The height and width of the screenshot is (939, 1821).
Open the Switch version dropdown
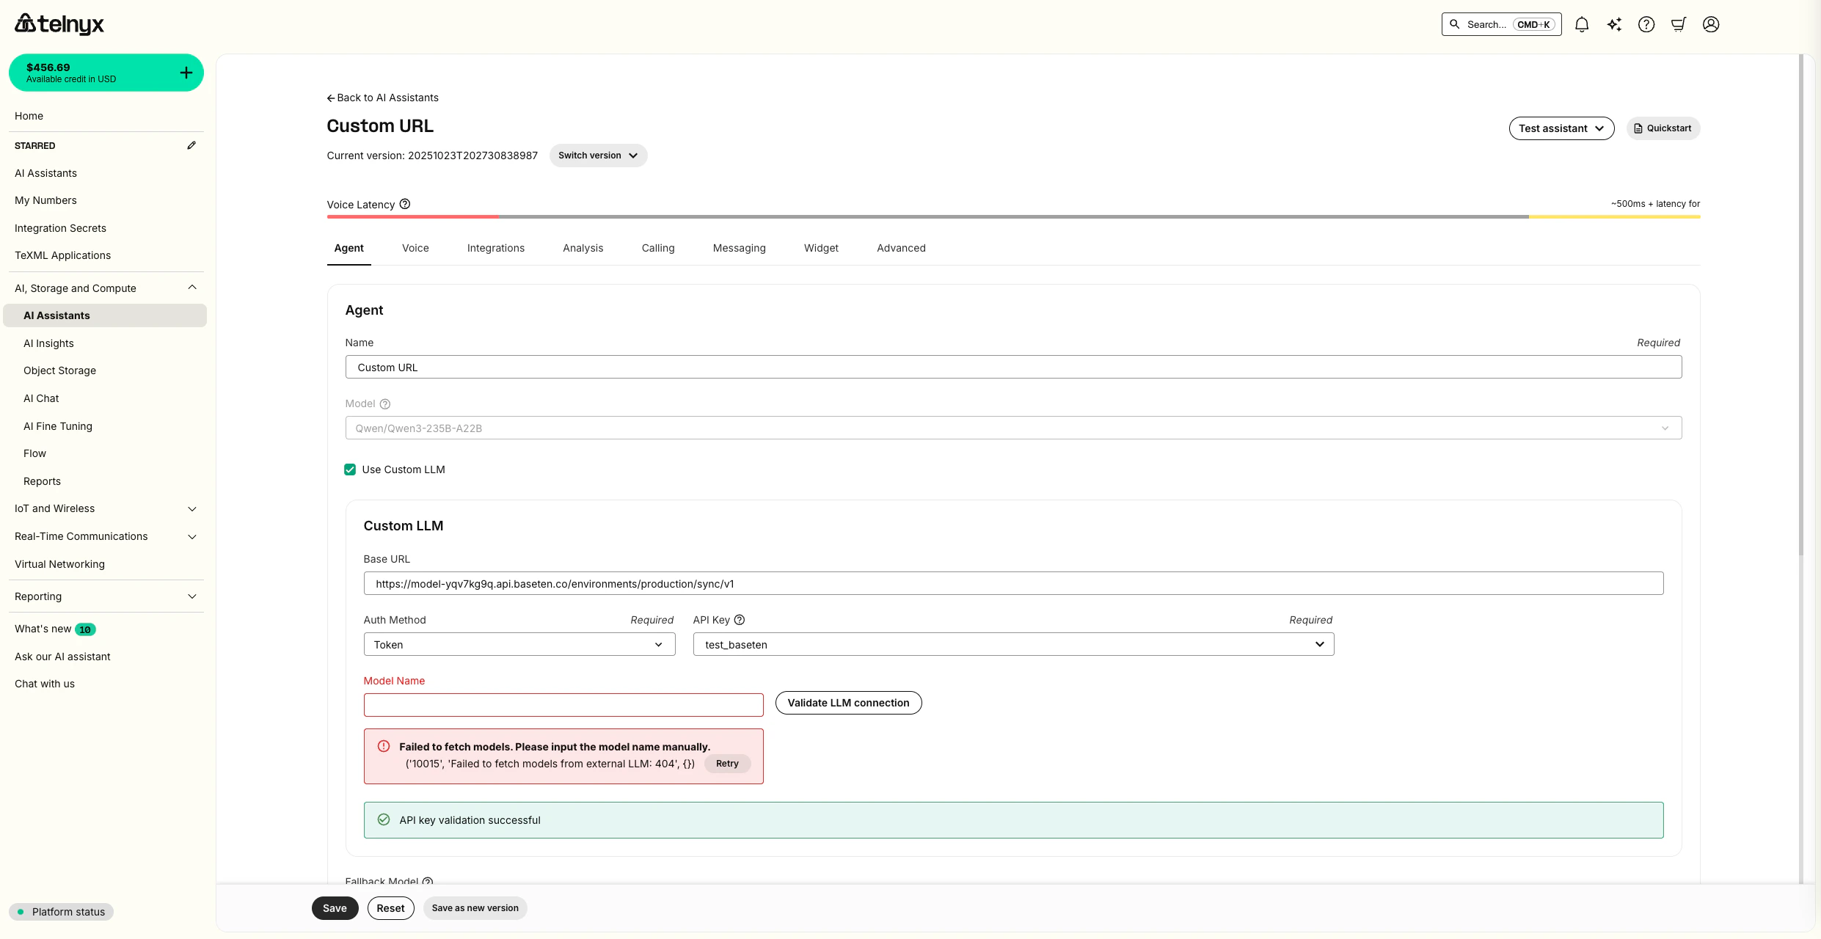pyautogui.click(x=597, y=155)
